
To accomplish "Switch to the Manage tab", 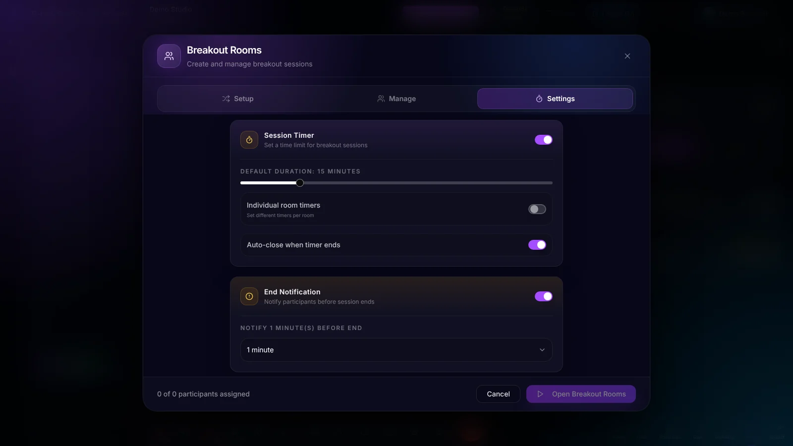I will pos(396,99).
